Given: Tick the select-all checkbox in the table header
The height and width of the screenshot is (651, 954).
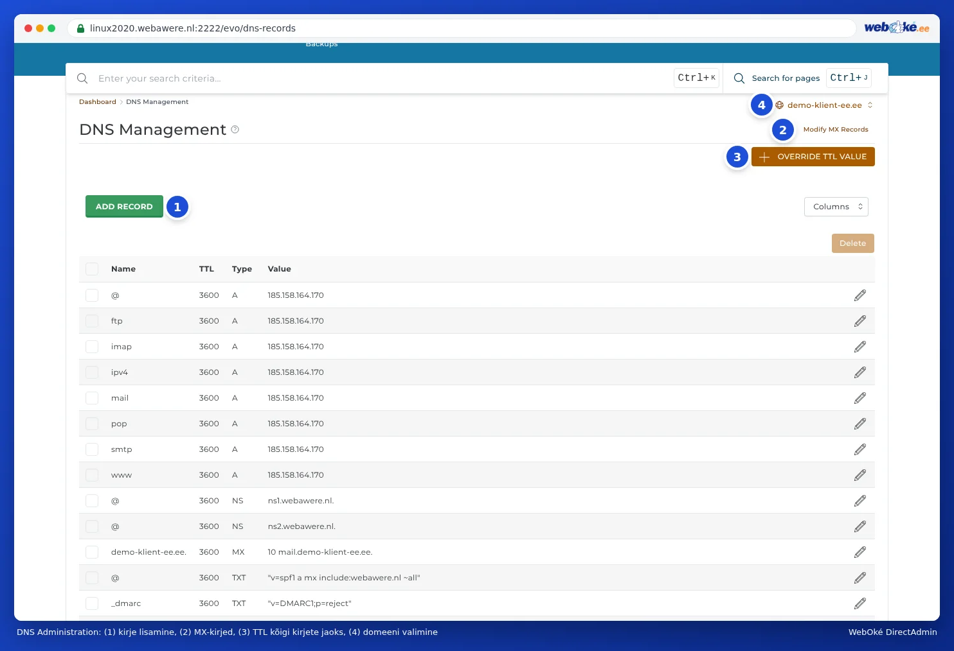Looking at the screenshot, I should (x=92, y=269).
